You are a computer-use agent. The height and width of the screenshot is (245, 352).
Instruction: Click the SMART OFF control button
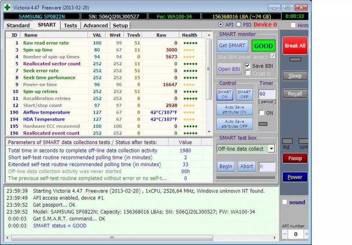(244, 94)
